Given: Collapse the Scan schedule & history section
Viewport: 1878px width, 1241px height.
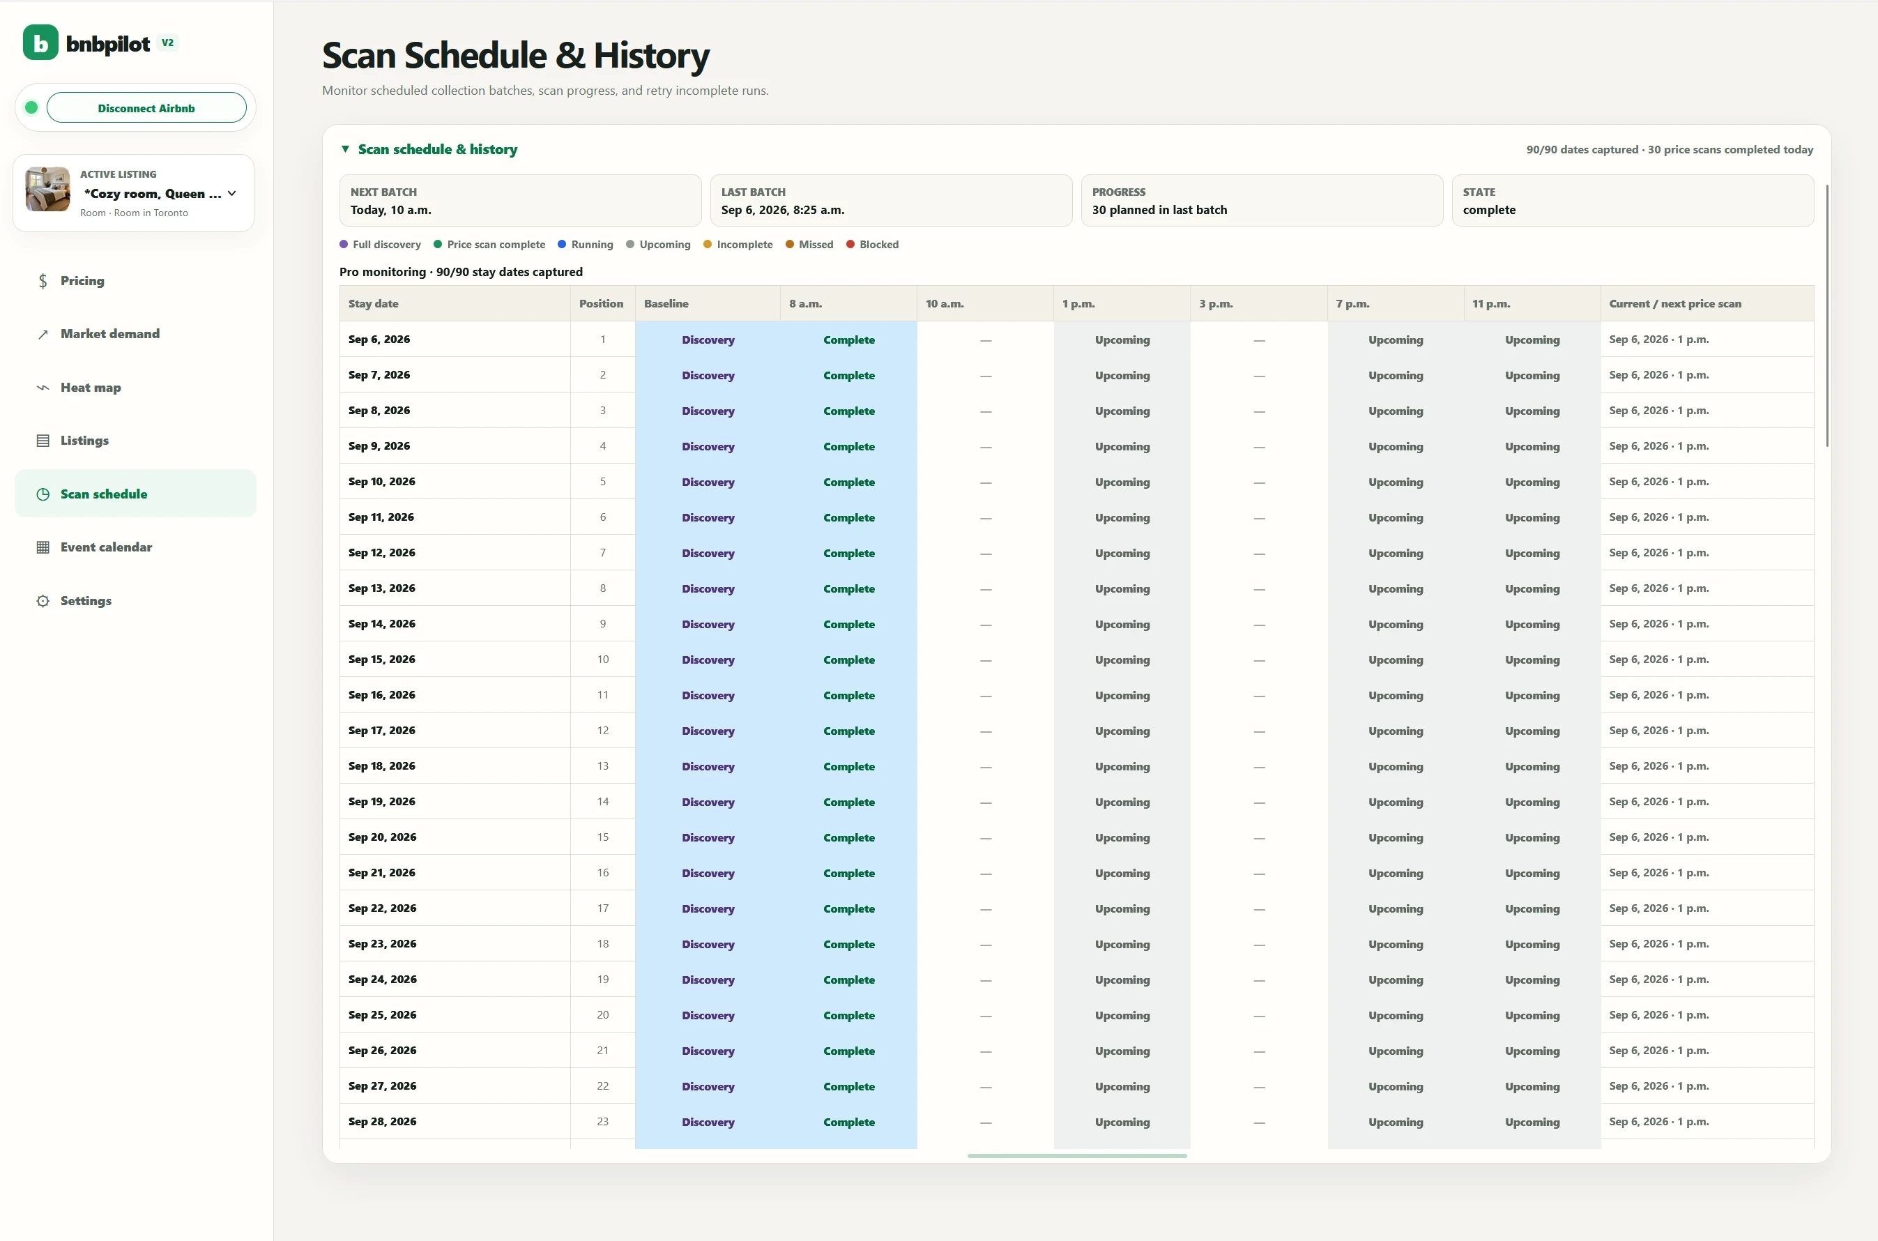Looking at the screenshot, I should 345,149.
